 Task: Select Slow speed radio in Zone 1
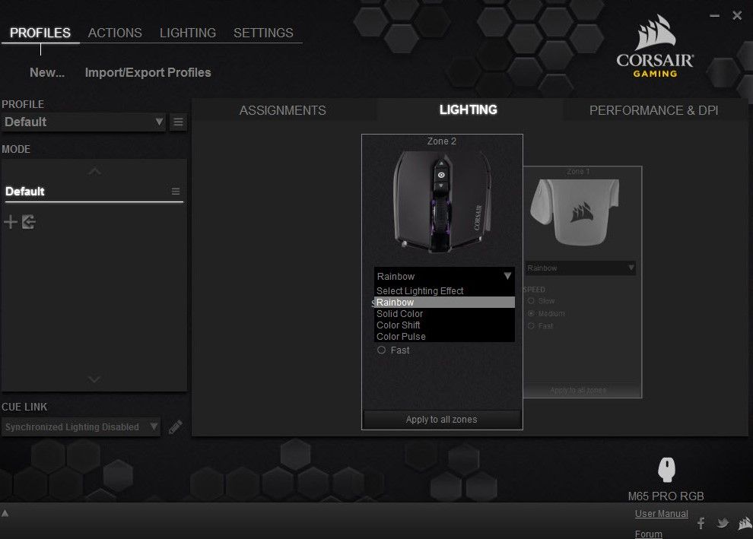point(532,301)
